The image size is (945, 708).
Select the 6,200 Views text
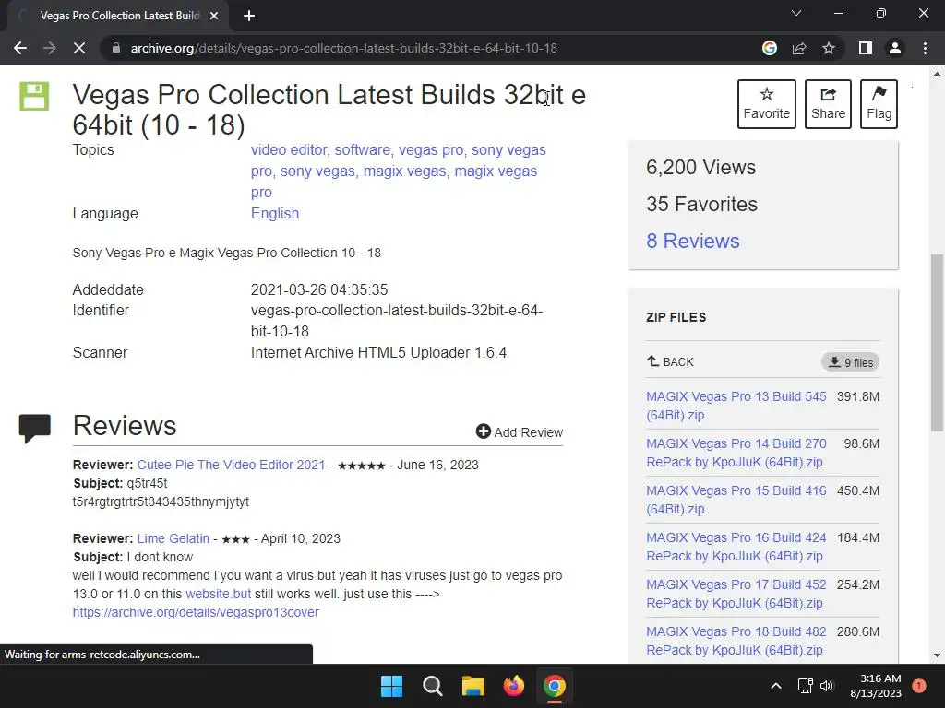(701, 168)
